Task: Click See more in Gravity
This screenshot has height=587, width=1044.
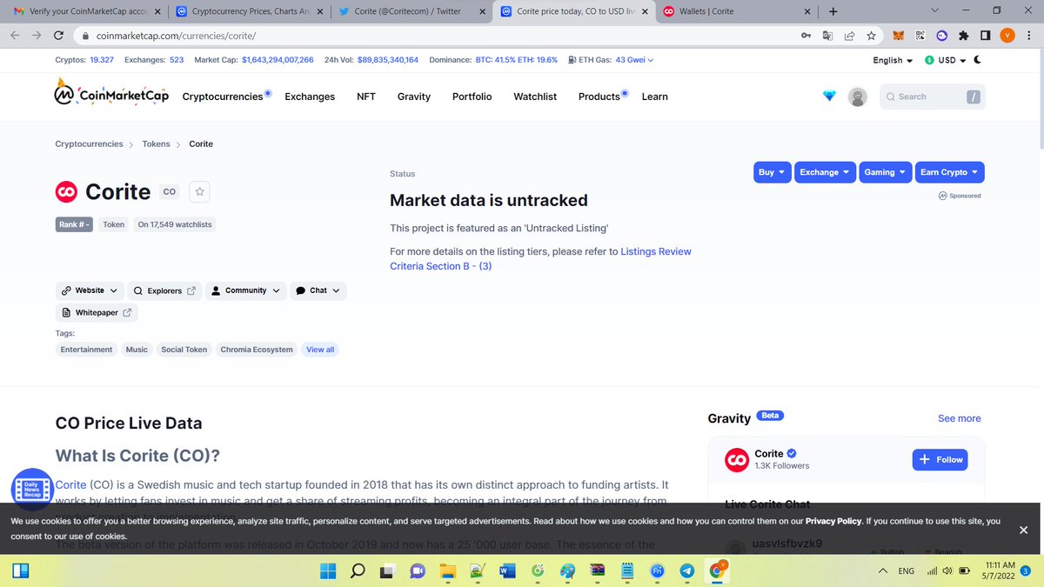Action: click(960, 418)
